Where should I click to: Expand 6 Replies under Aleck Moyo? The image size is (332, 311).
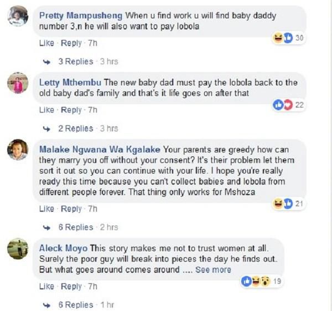76,305
